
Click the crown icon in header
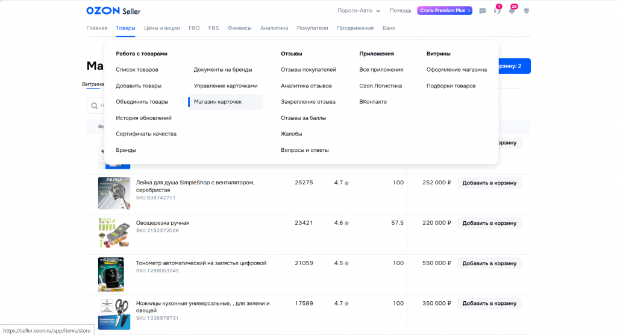(x=527, y=11)
